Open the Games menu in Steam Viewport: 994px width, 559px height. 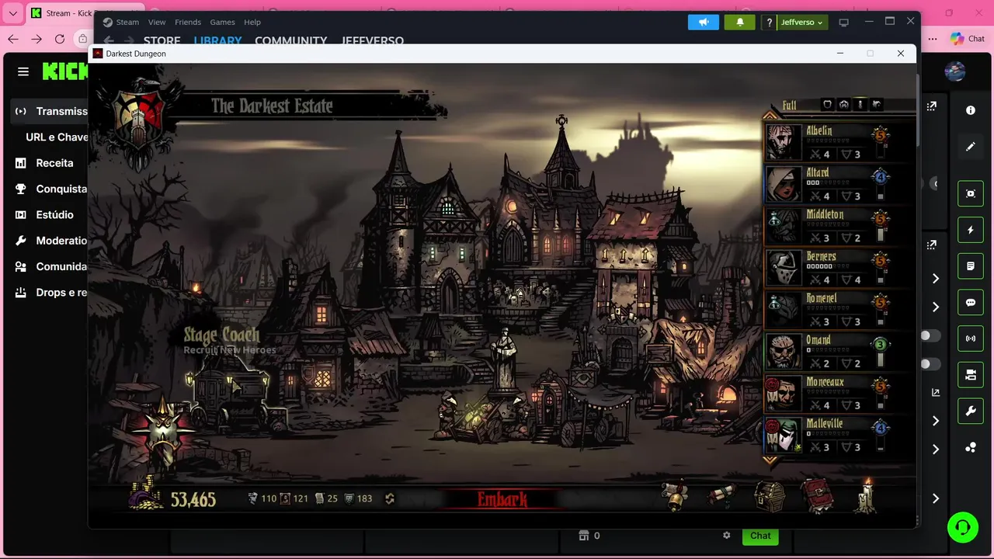tap(223, 22)
